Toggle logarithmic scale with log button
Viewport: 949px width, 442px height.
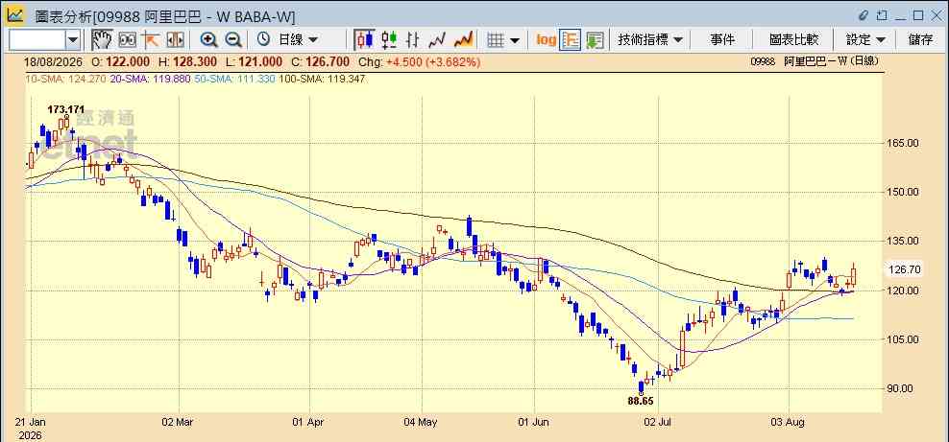click(546, 40)
